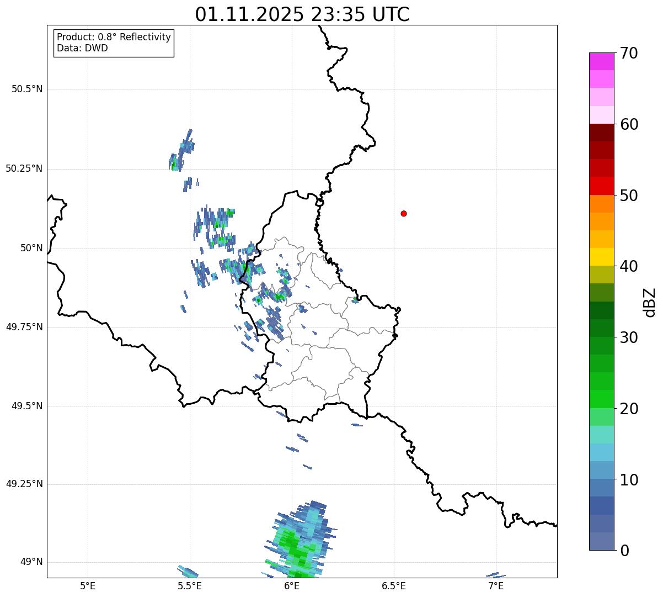The height and width of the screenshot is (597, 663).
Task: Click the 5°E longitude label
Action: pos(88,585)
